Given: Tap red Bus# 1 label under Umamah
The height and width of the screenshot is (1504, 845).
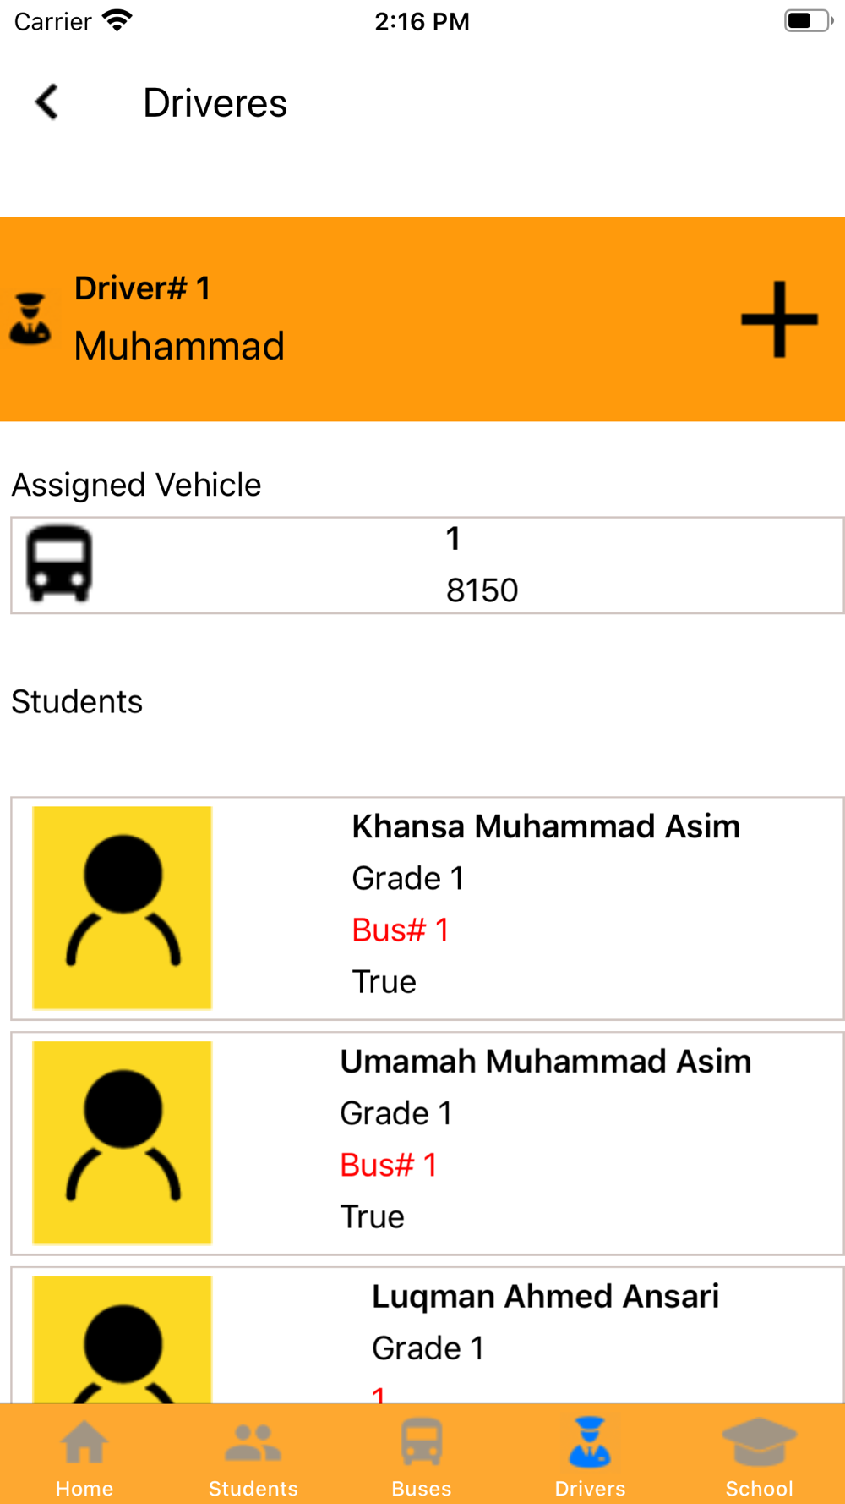Looking at the screenshot, I should tap(389, 1166).
